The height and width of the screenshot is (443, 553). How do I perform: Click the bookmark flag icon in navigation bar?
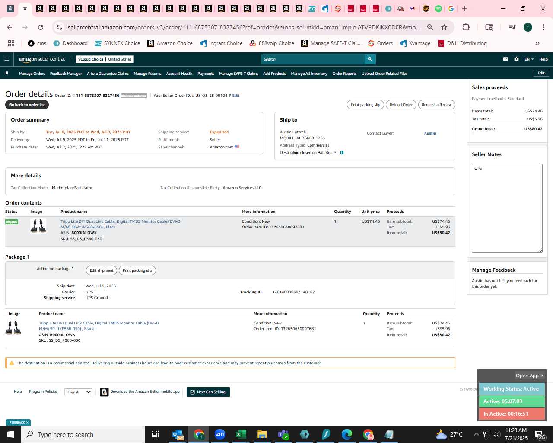click(x=6, y=73)
